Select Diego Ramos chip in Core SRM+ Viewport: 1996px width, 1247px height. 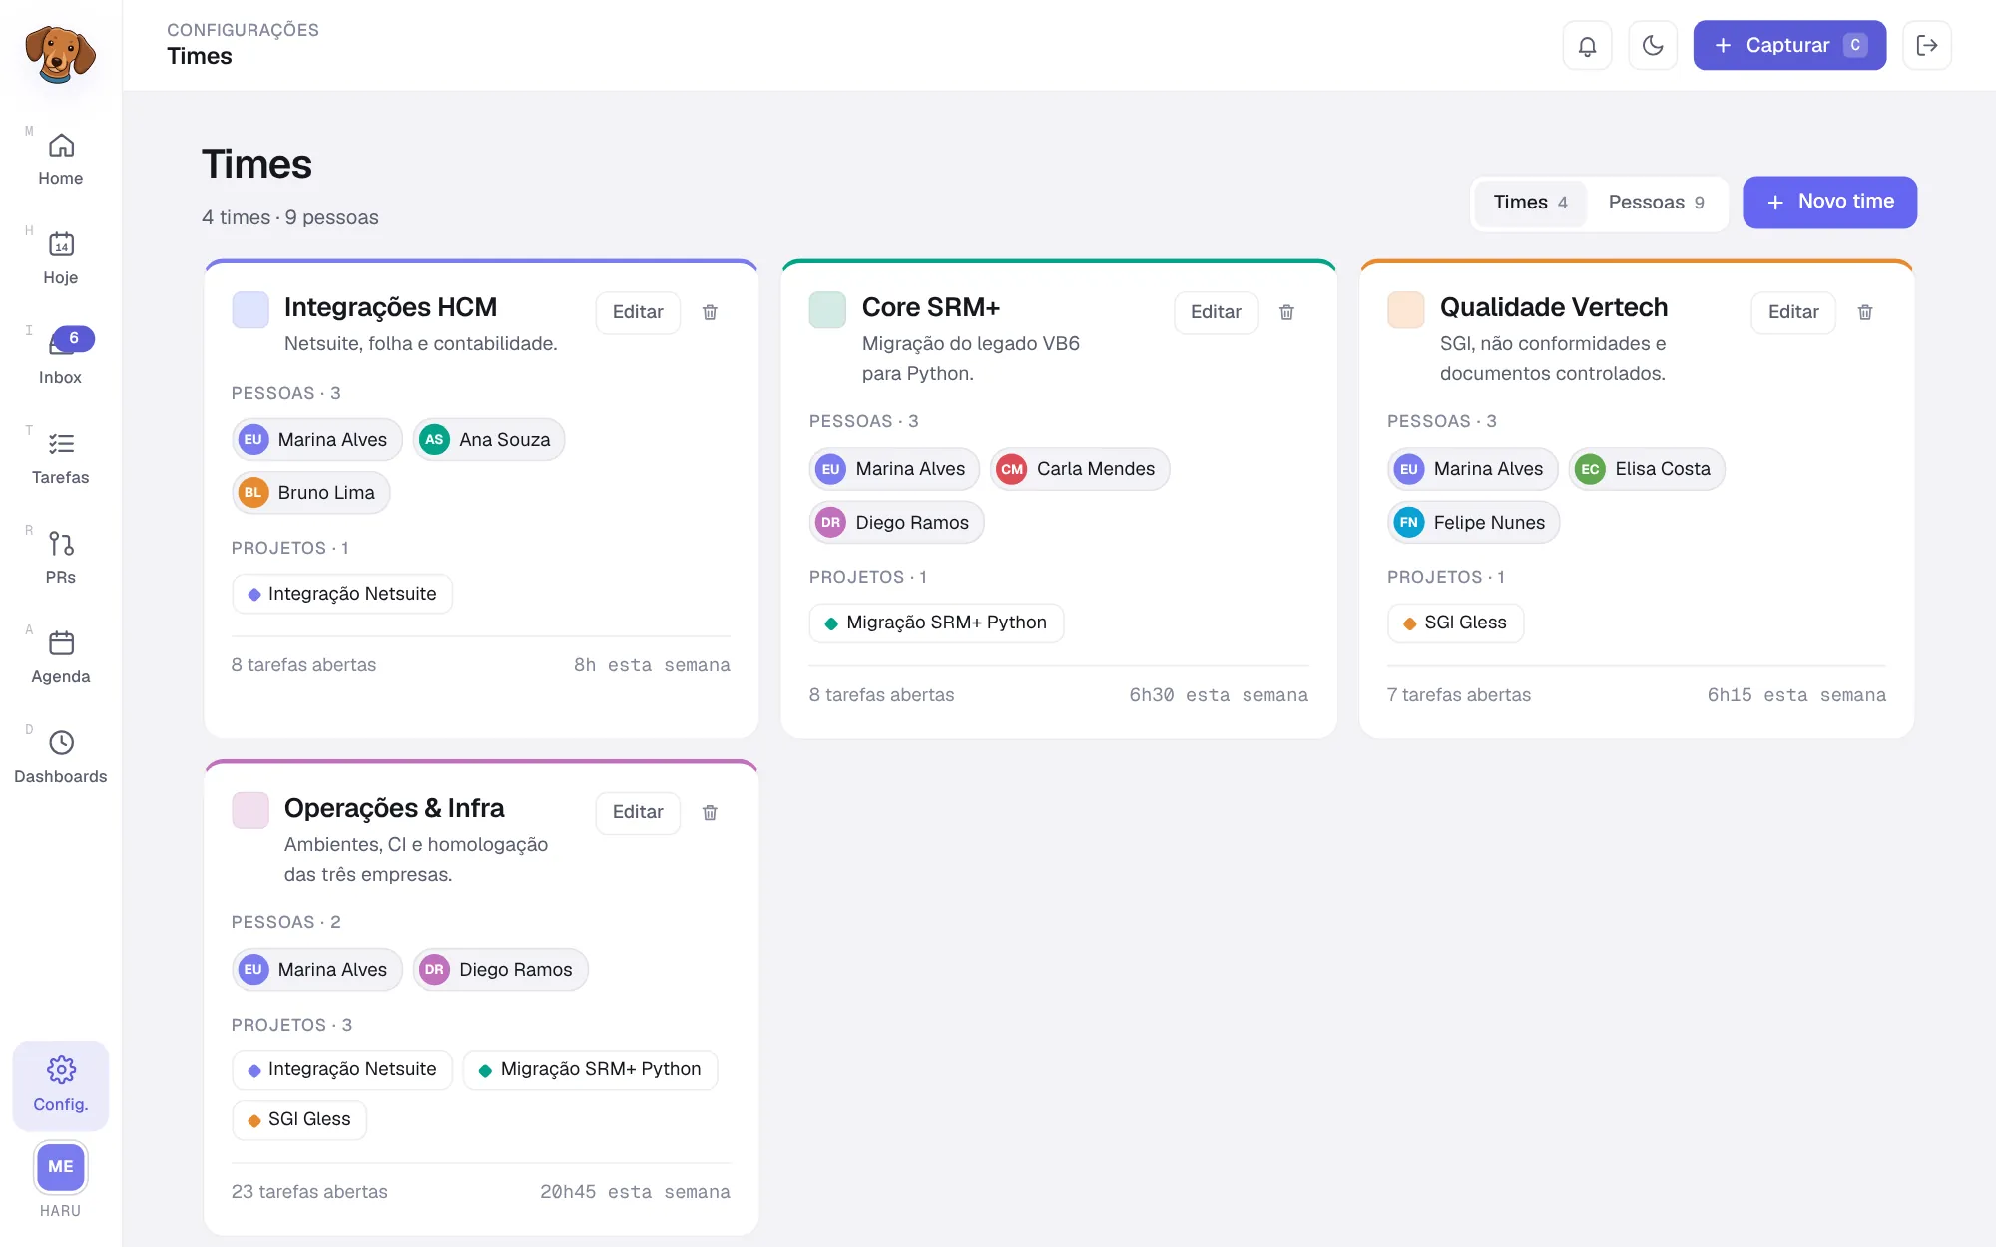[897, 523]
